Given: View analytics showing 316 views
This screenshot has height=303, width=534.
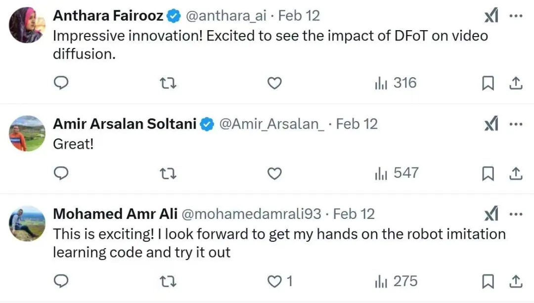Looking at the screenshot, I should (396, 84).
